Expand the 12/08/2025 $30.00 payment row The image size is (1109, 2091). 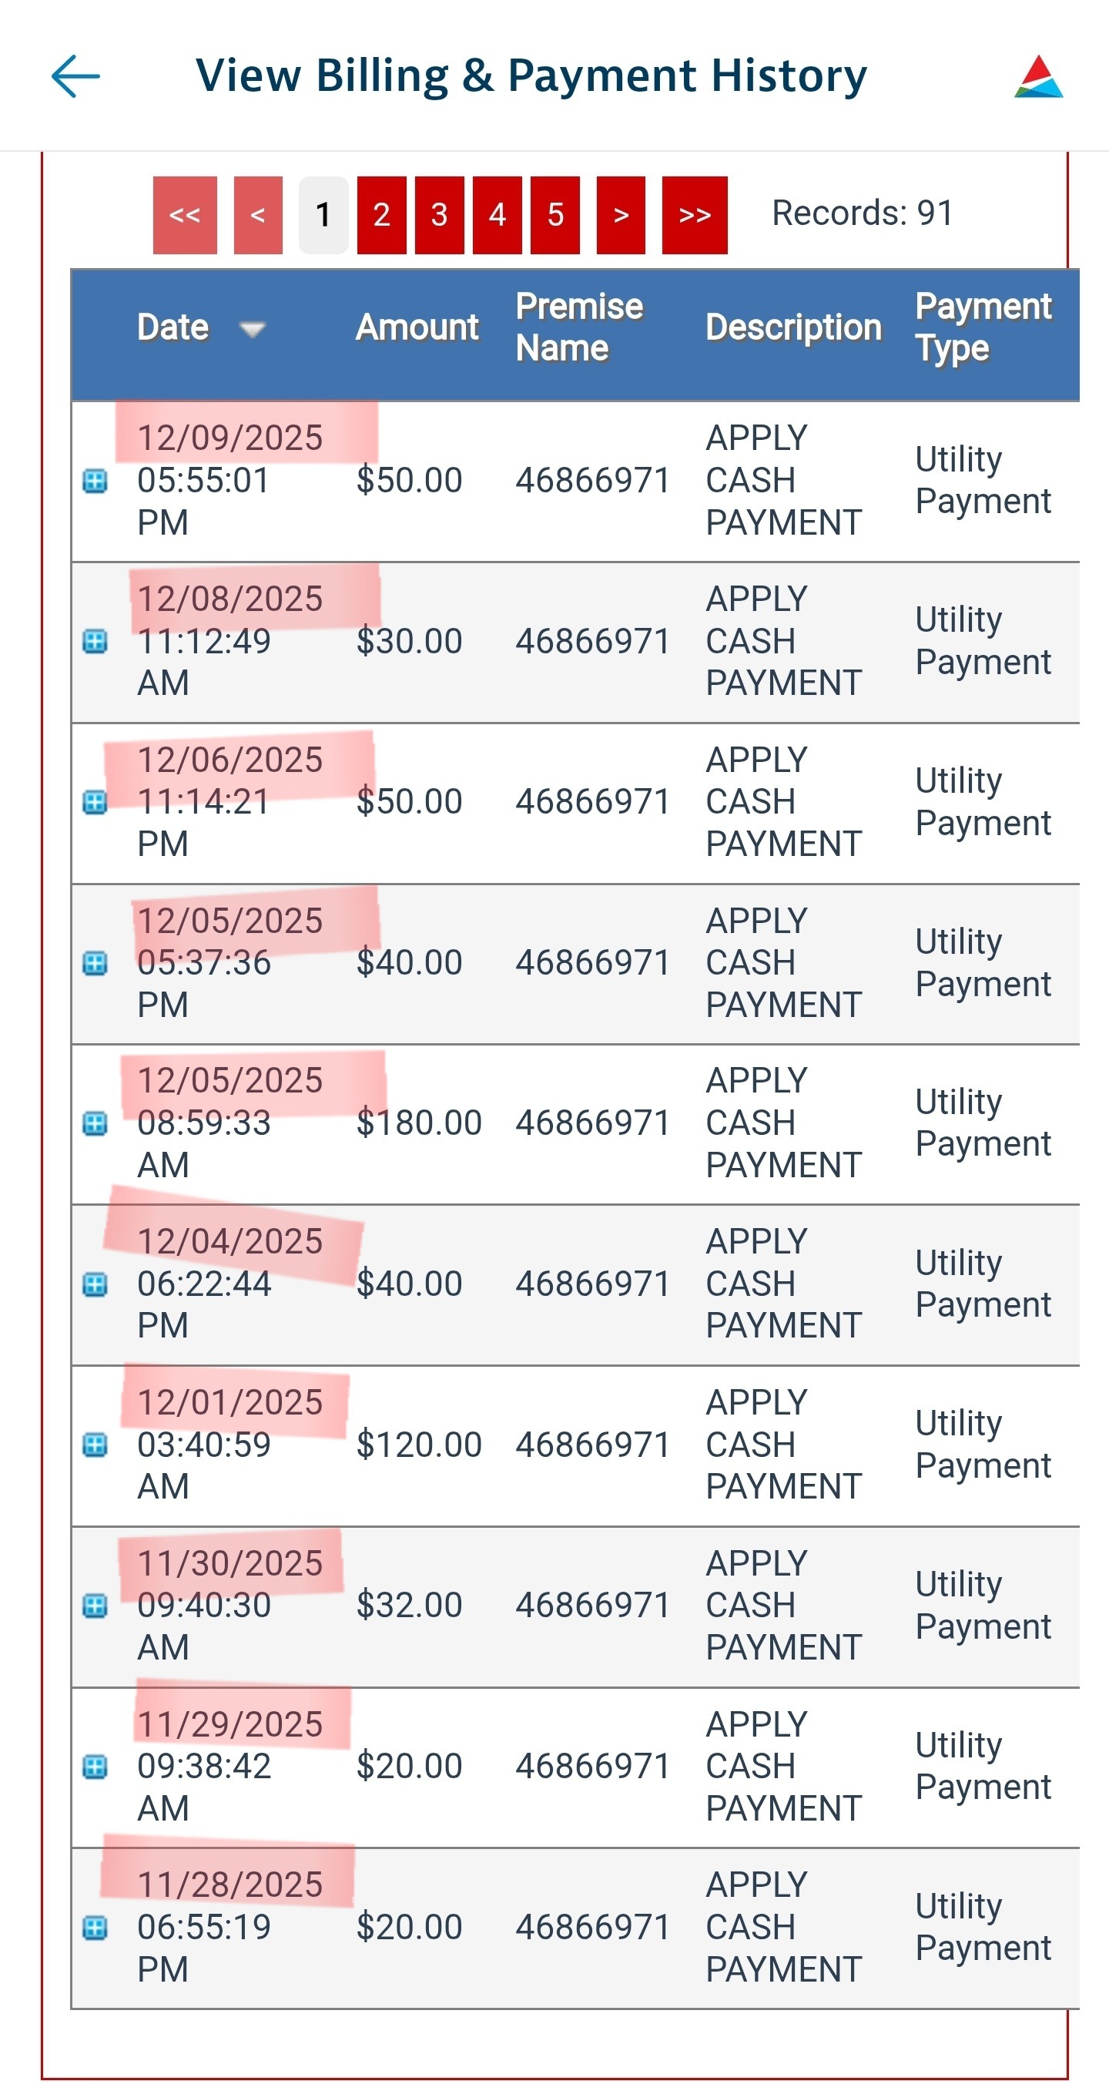point(95,641)
